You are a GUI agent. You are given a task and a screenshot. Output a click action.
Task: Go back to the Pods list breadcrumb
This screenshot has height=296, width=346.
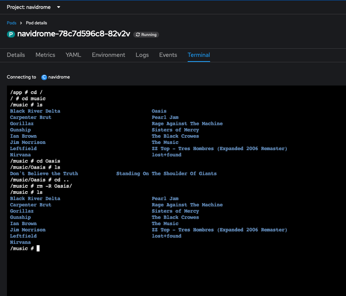tap(12, 23)
